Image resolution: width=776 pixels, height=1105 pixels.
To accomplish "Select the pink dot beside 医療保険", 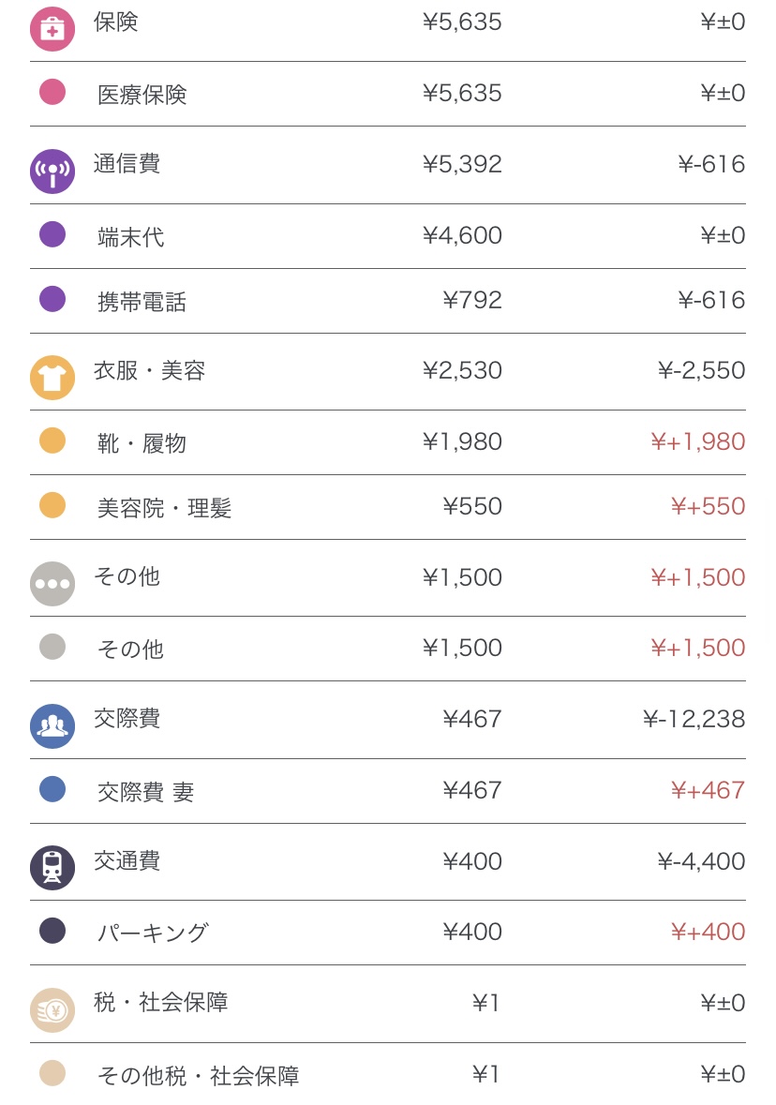I will pos(52,92).
